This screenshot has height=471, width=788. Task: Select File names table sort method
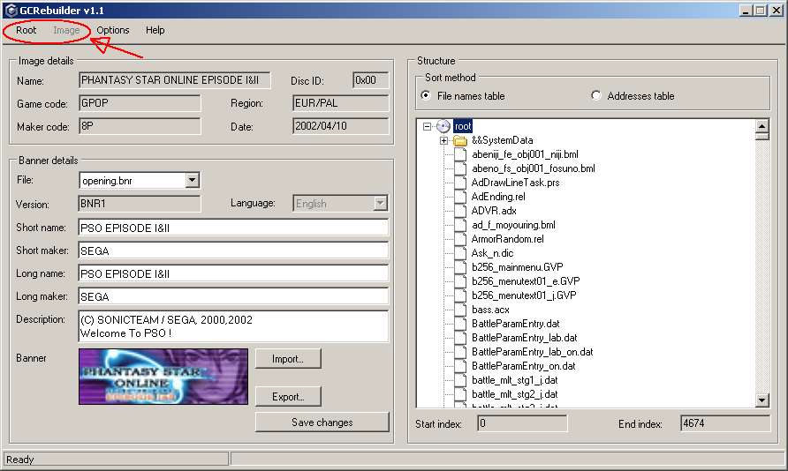click(427, 95)
